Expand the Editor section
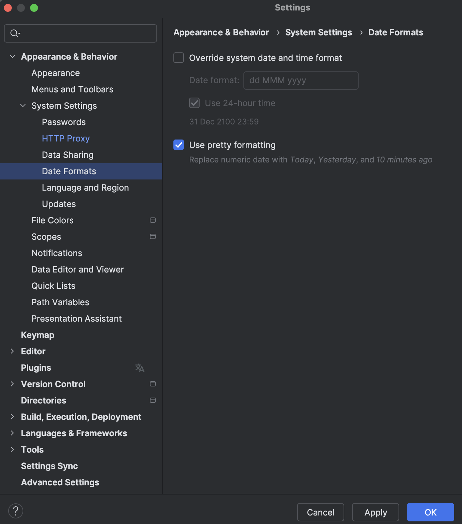Screen dimensions: 462x524 12,351
